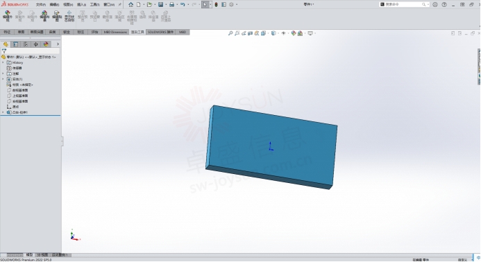The image size is (481, 262).
Task: Click the Hide/Show Items icon
Action: (x=283, y=33)
